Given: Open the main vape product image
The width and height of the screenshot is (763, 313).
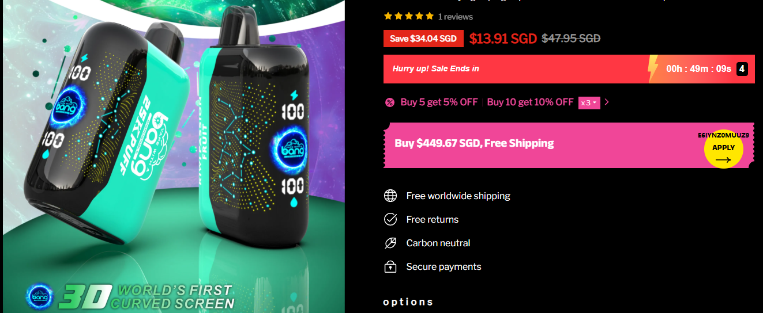Looking at the screenshot, I should (174, 156).
